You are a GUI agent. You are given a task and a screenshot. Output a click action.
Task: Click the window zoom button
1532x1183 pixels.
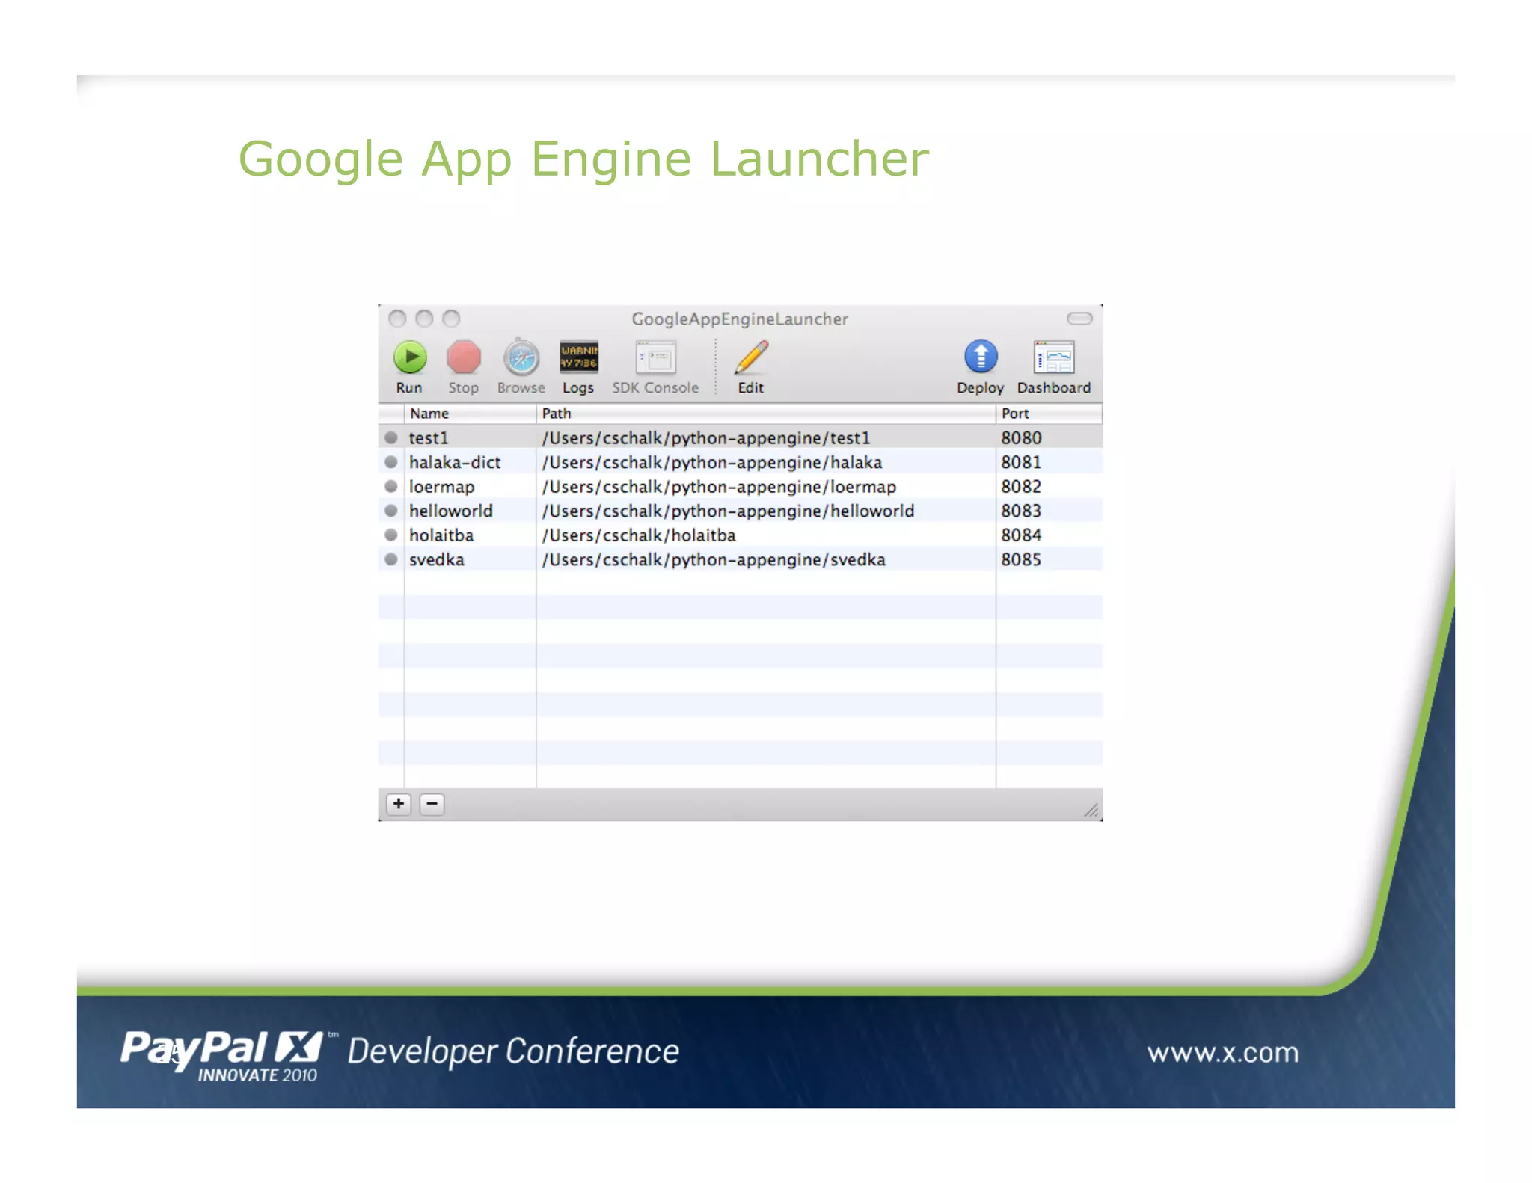click(x=451, y=319)
